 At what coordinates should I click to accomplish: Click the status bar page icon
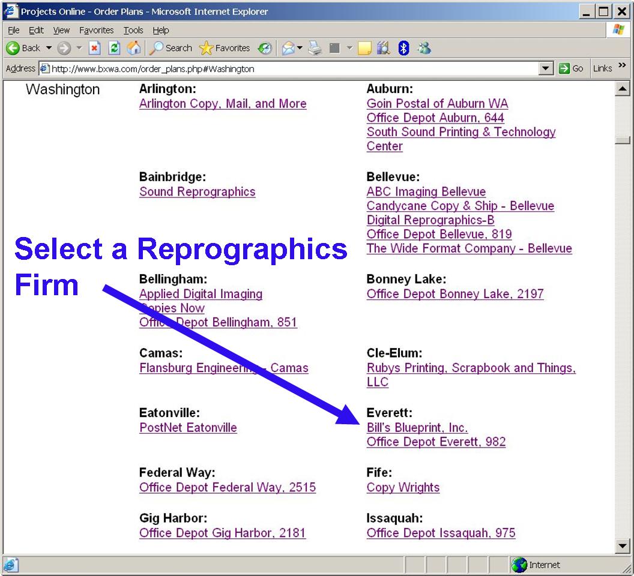pos(11,565)
